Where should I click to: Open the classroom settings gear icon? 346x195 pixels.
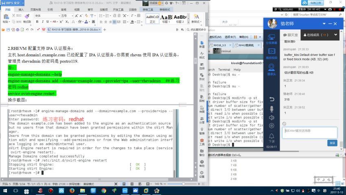(272, 126)
